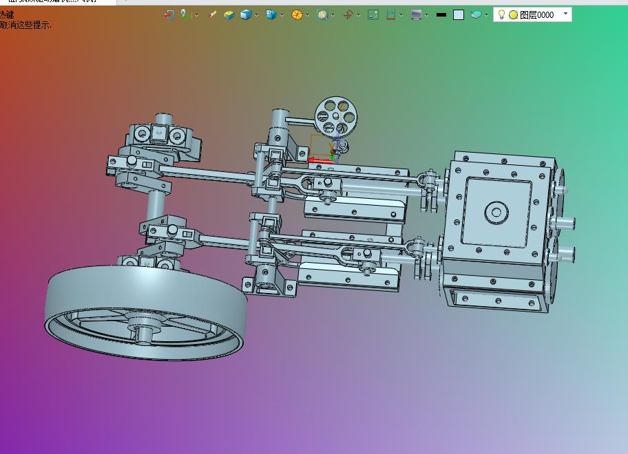Click the blue shaded cube icon
The width and height of the screenshot is (628, 454).
click(246, 15)
